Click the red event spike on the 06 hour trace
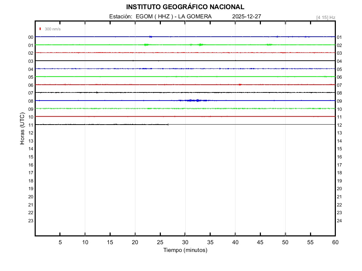 (240, 85)
